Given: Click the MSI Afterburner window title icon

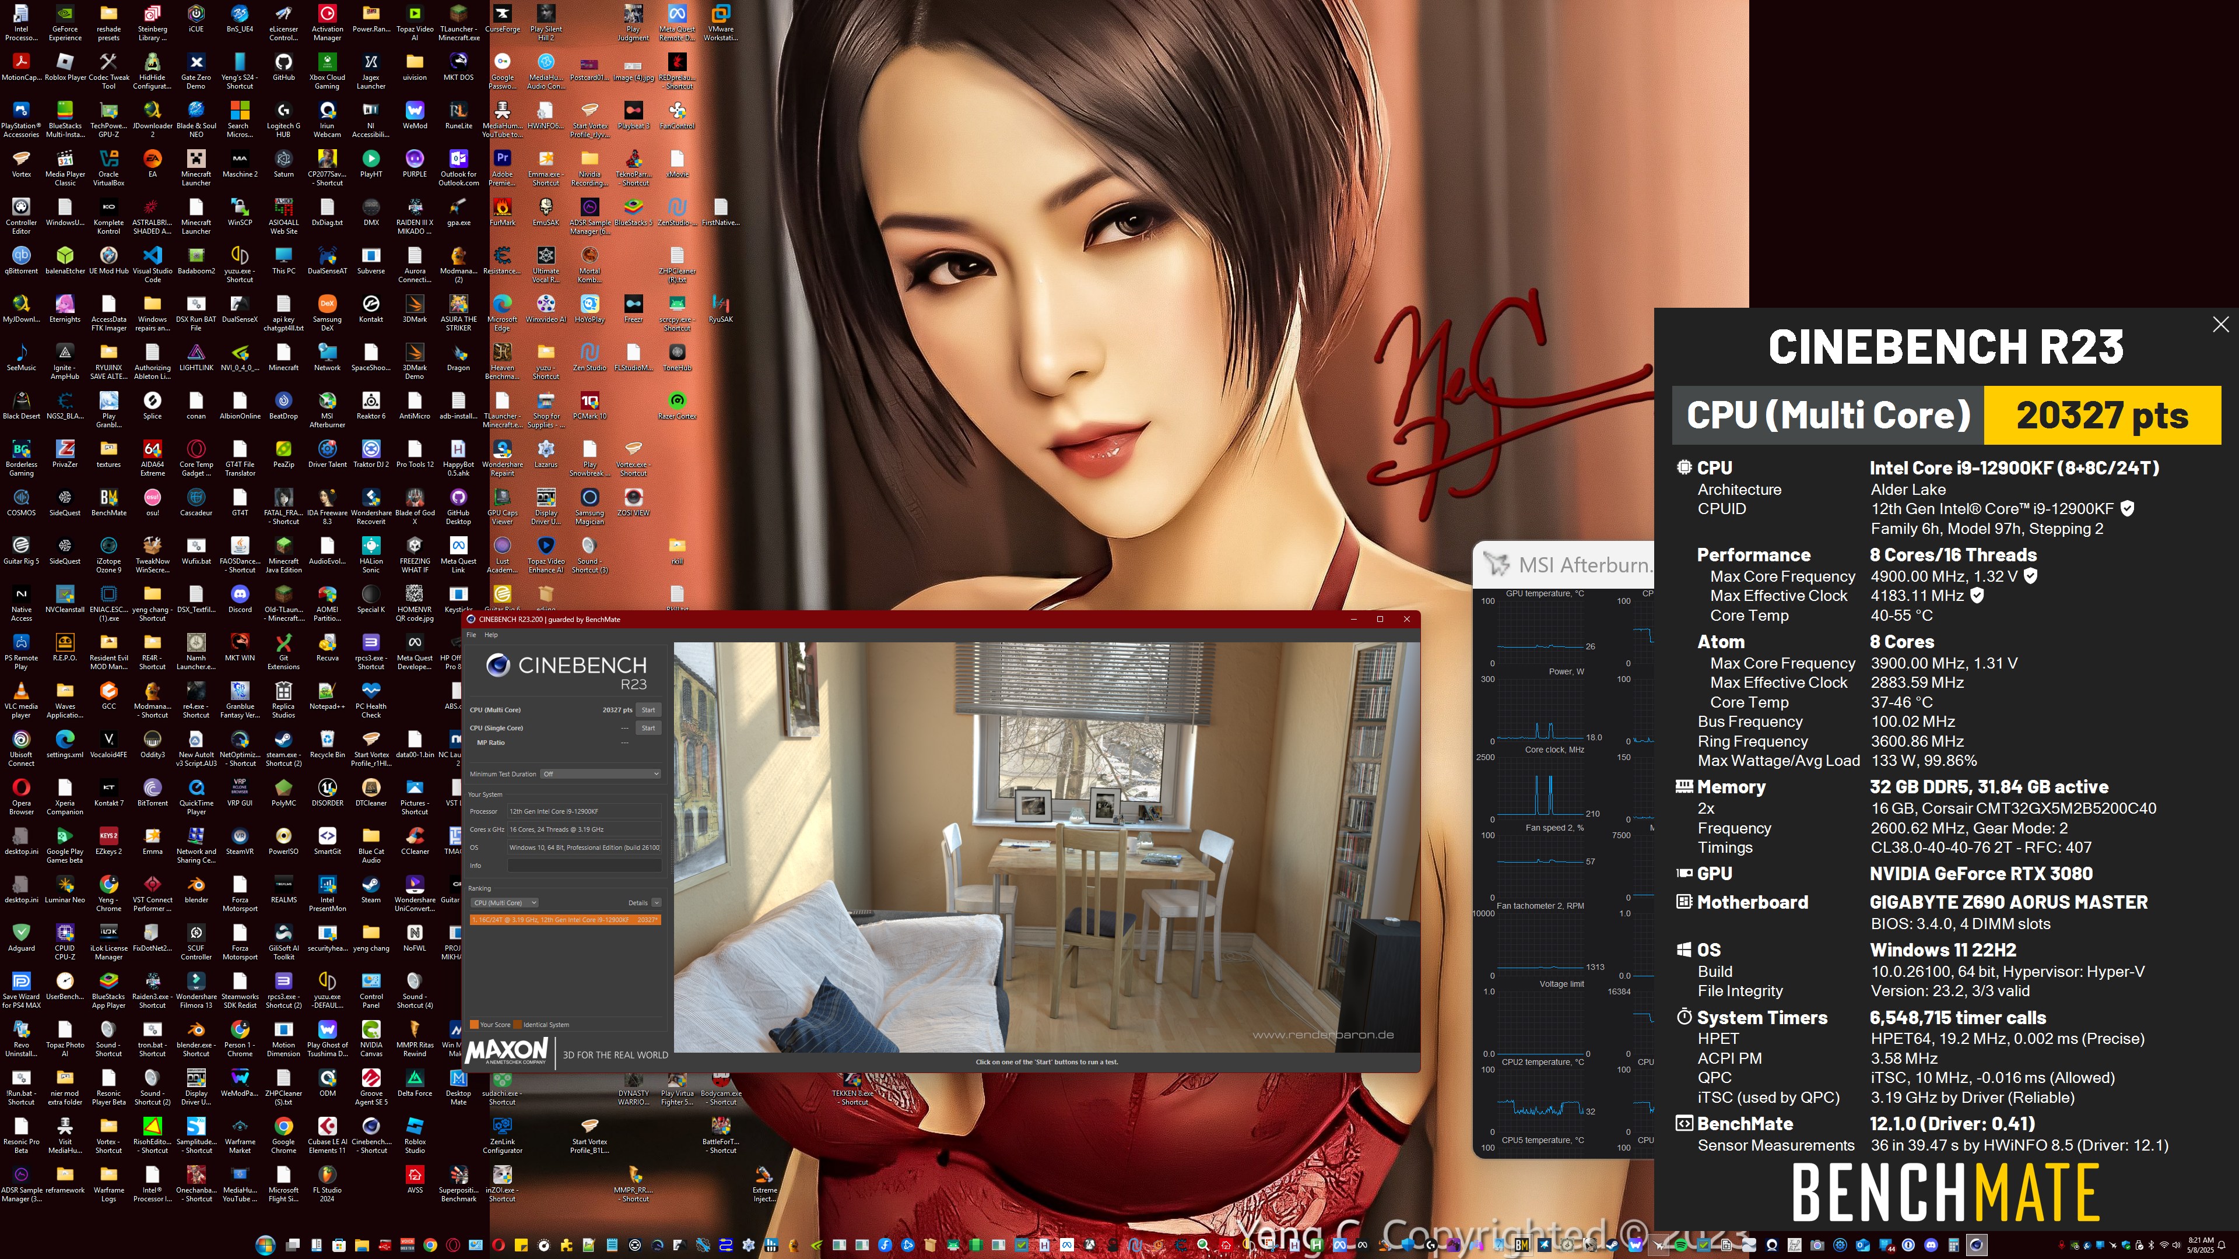Looking at the screenshot, I should [x=1497, y=565].
